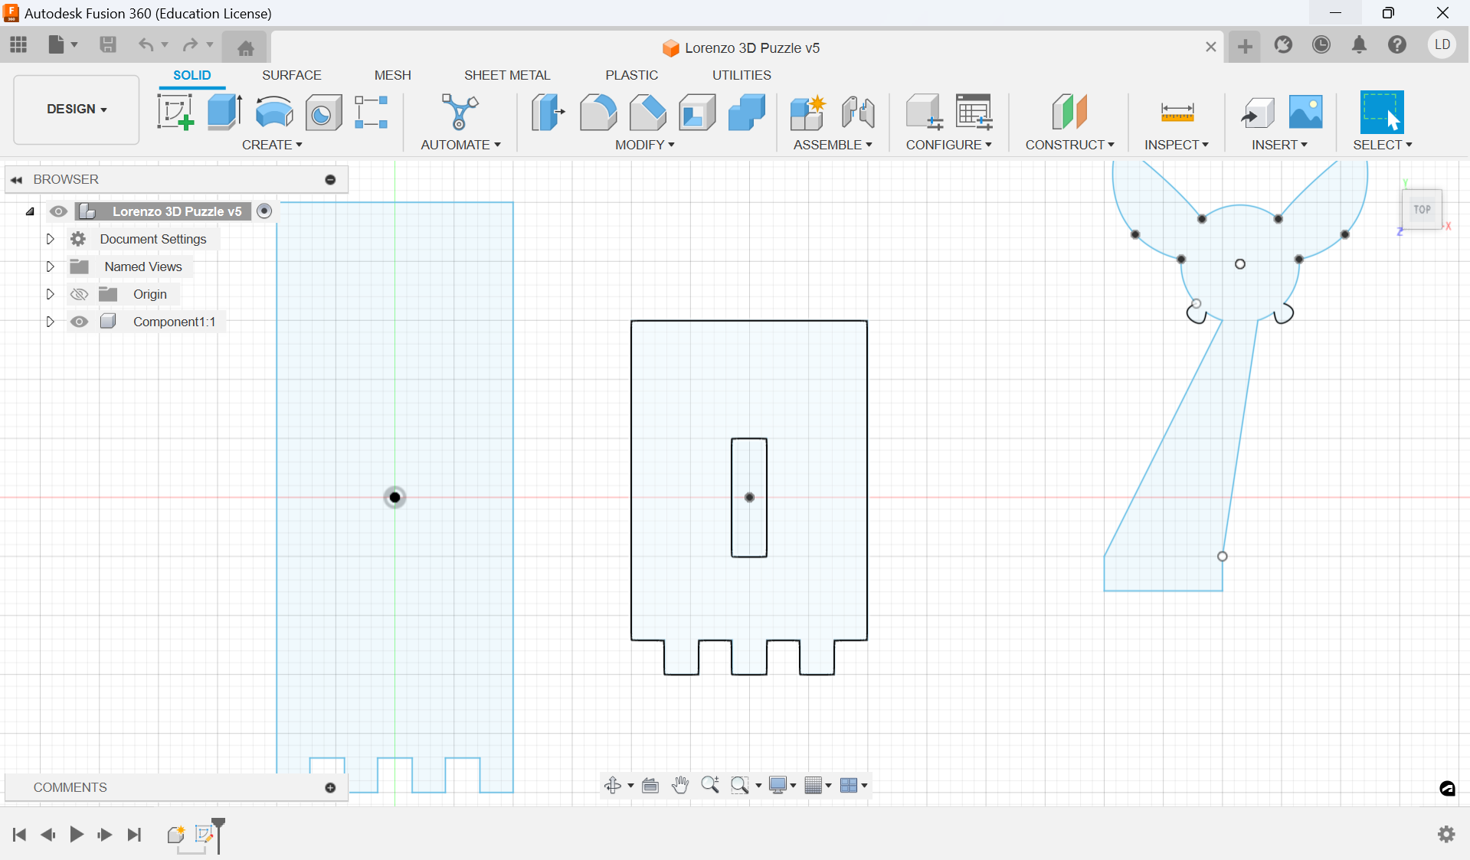This screenshot has height=860, width=1470.
Task: Click the Undo arrow
Action: pos(146,44)
